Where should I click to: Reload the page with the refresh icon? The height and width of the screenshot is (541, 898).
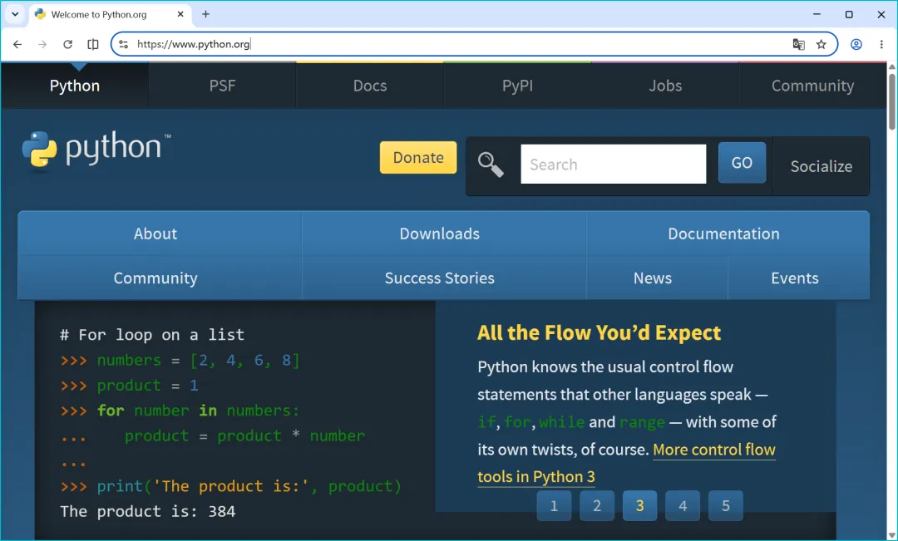[67, 44]
